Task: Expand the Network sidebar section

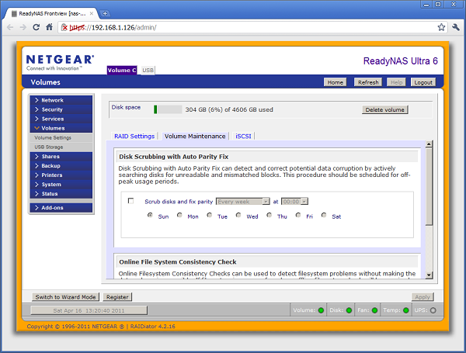Action: coord(61,100)
